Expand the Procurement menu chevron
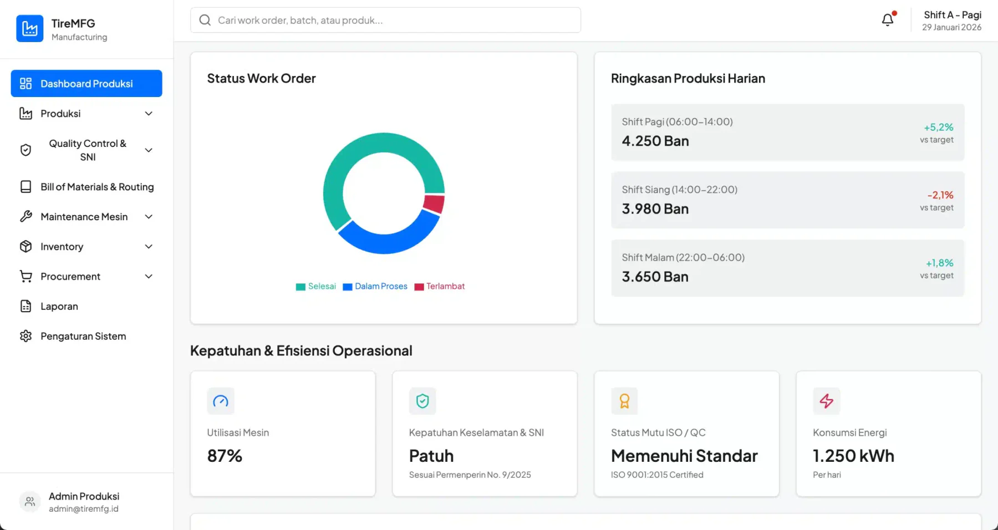The width and height of the screenshot is (998, 530). pyautogui.click(x=149, y=277)
